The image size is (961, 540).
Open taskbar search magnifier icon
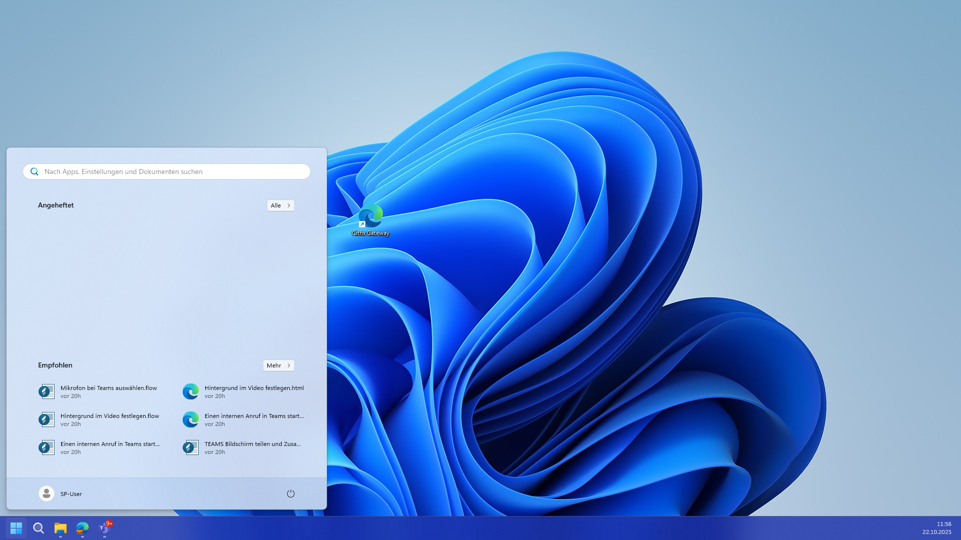click(x=39, y=528)
